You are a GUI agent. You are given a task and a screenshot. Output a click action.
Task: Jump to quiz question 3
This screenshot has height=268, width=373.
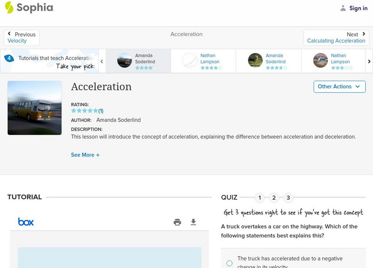288,198
